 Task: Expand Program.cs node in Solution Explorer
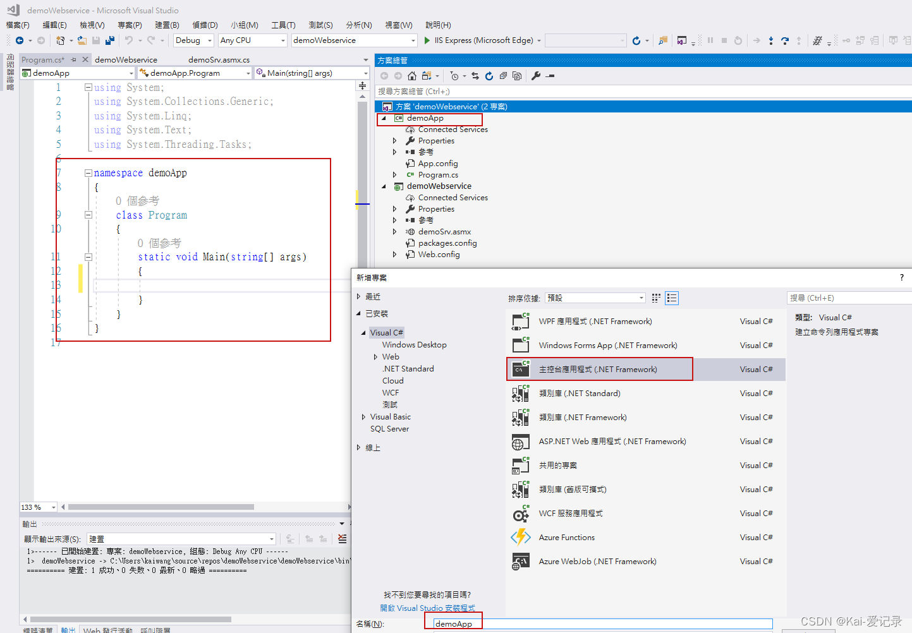[x=395, y=175]
